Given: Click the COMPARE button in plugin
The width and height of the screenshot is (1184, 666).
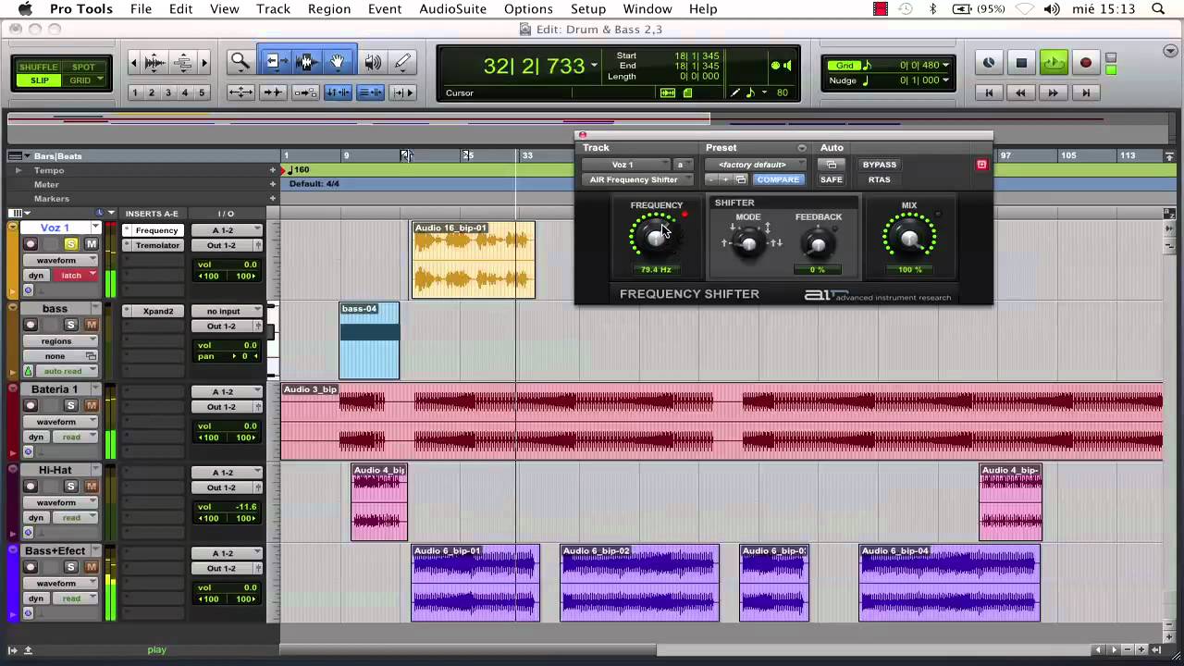Looking at the screenshot, I should [777, 179].
